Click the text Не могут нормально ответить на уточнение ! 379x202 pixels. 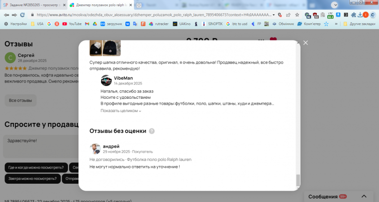[x=135, y=166]
